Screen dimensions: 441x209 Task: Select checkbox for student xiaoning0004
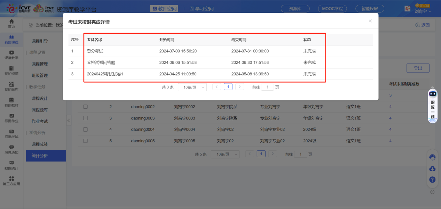point(85,129)
